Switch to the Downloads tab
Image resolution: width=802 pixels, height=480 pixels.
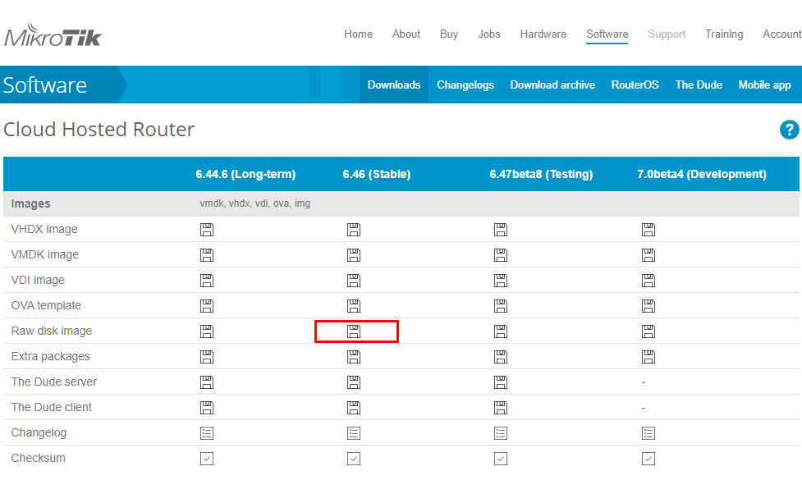point(394,85)
